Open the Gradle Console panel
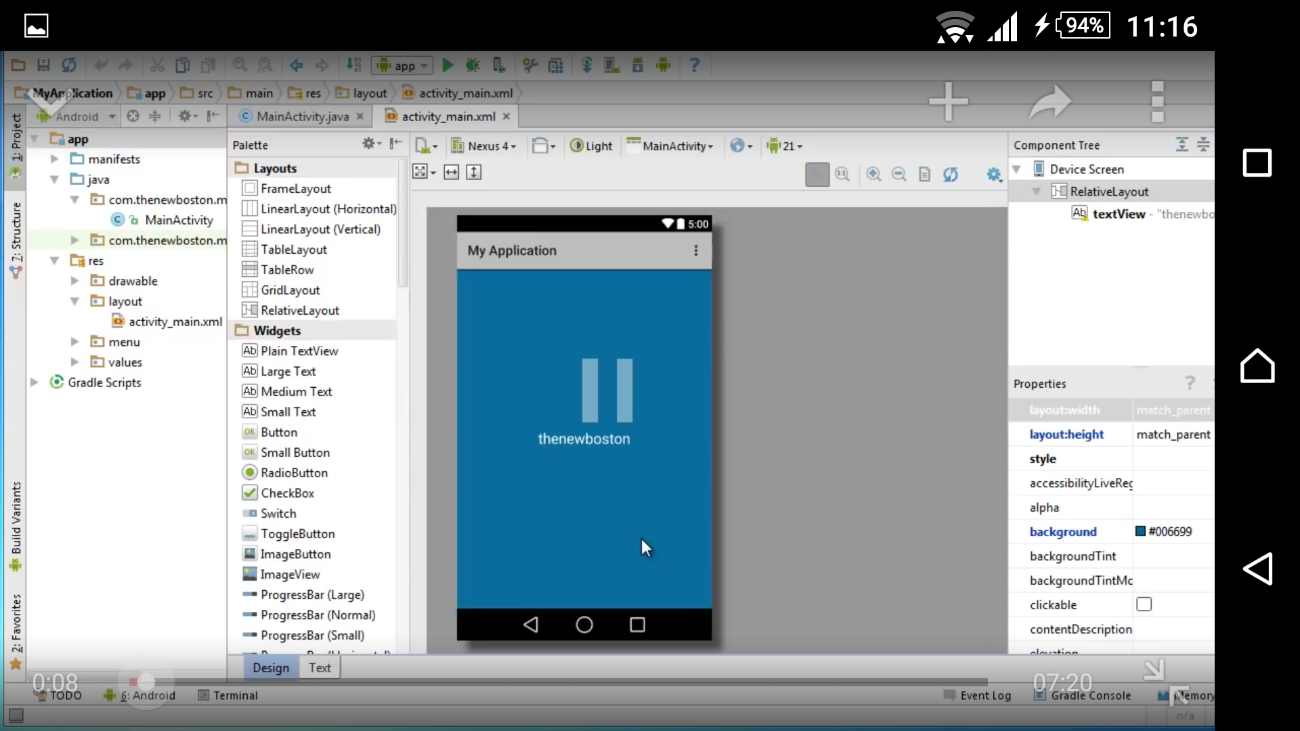This screenshot has width=1300, height=731. (1083, 695)
